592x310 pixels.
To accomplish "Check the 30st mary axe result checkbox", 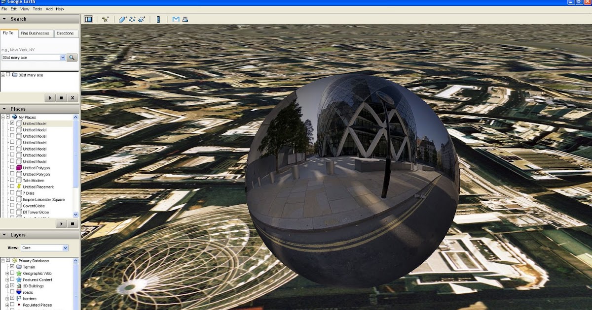I will pos(8,75).
